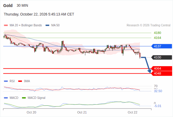
Task: Click the RSI legend text
Action: coord(12,81)
